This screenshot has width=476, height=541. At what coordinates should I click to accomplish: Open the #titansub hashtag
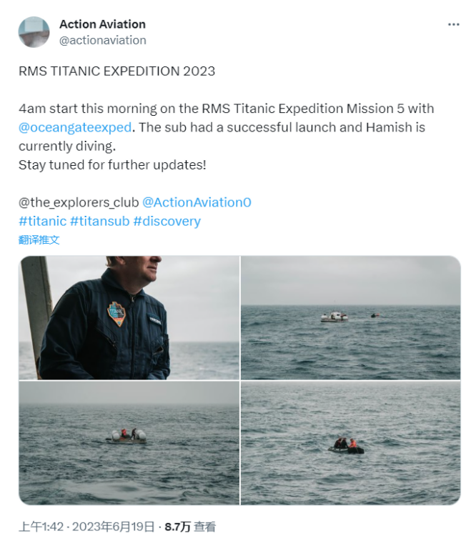[99, 221]
